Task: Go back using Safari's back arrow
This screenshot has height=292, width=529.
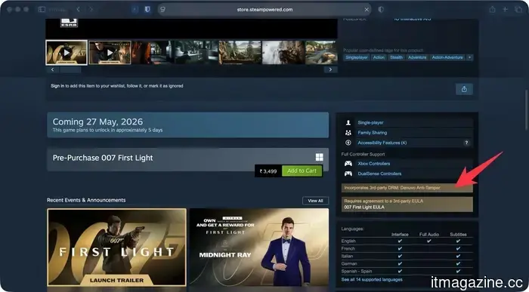Action: (79, 9)
